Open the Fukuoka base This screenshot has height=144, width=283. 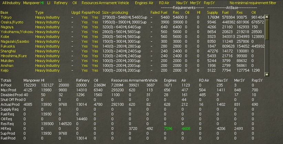(8, 46)
